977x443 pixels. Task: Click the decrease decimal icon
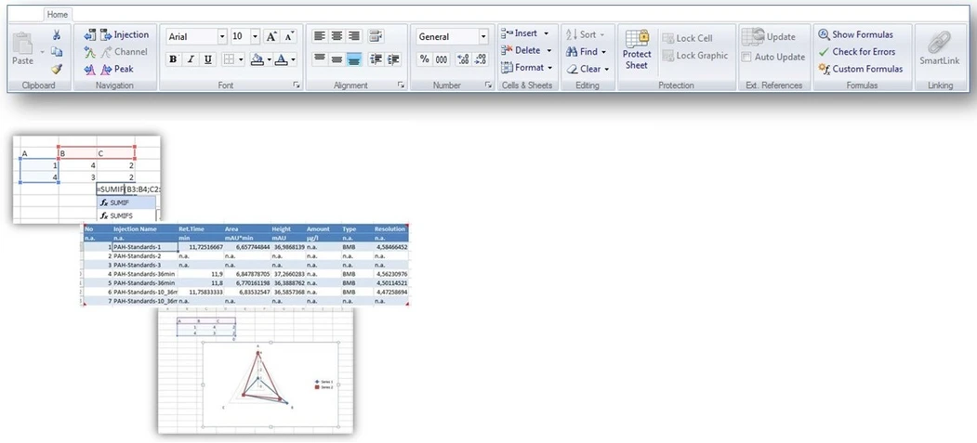coord(481,59)
